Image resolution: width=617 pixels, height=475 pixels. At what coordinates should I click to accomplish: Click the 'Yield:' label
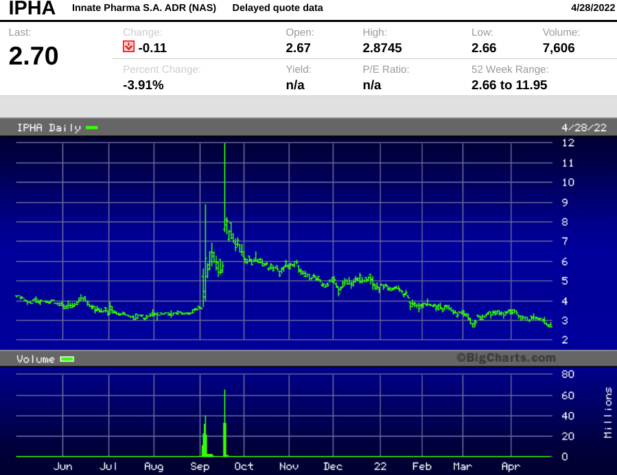[299, 69]
